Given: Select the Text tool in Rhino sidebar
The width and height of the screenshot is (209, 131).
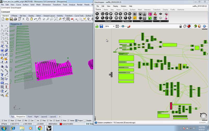Looking at the screenshot, I should pos(2,75).
